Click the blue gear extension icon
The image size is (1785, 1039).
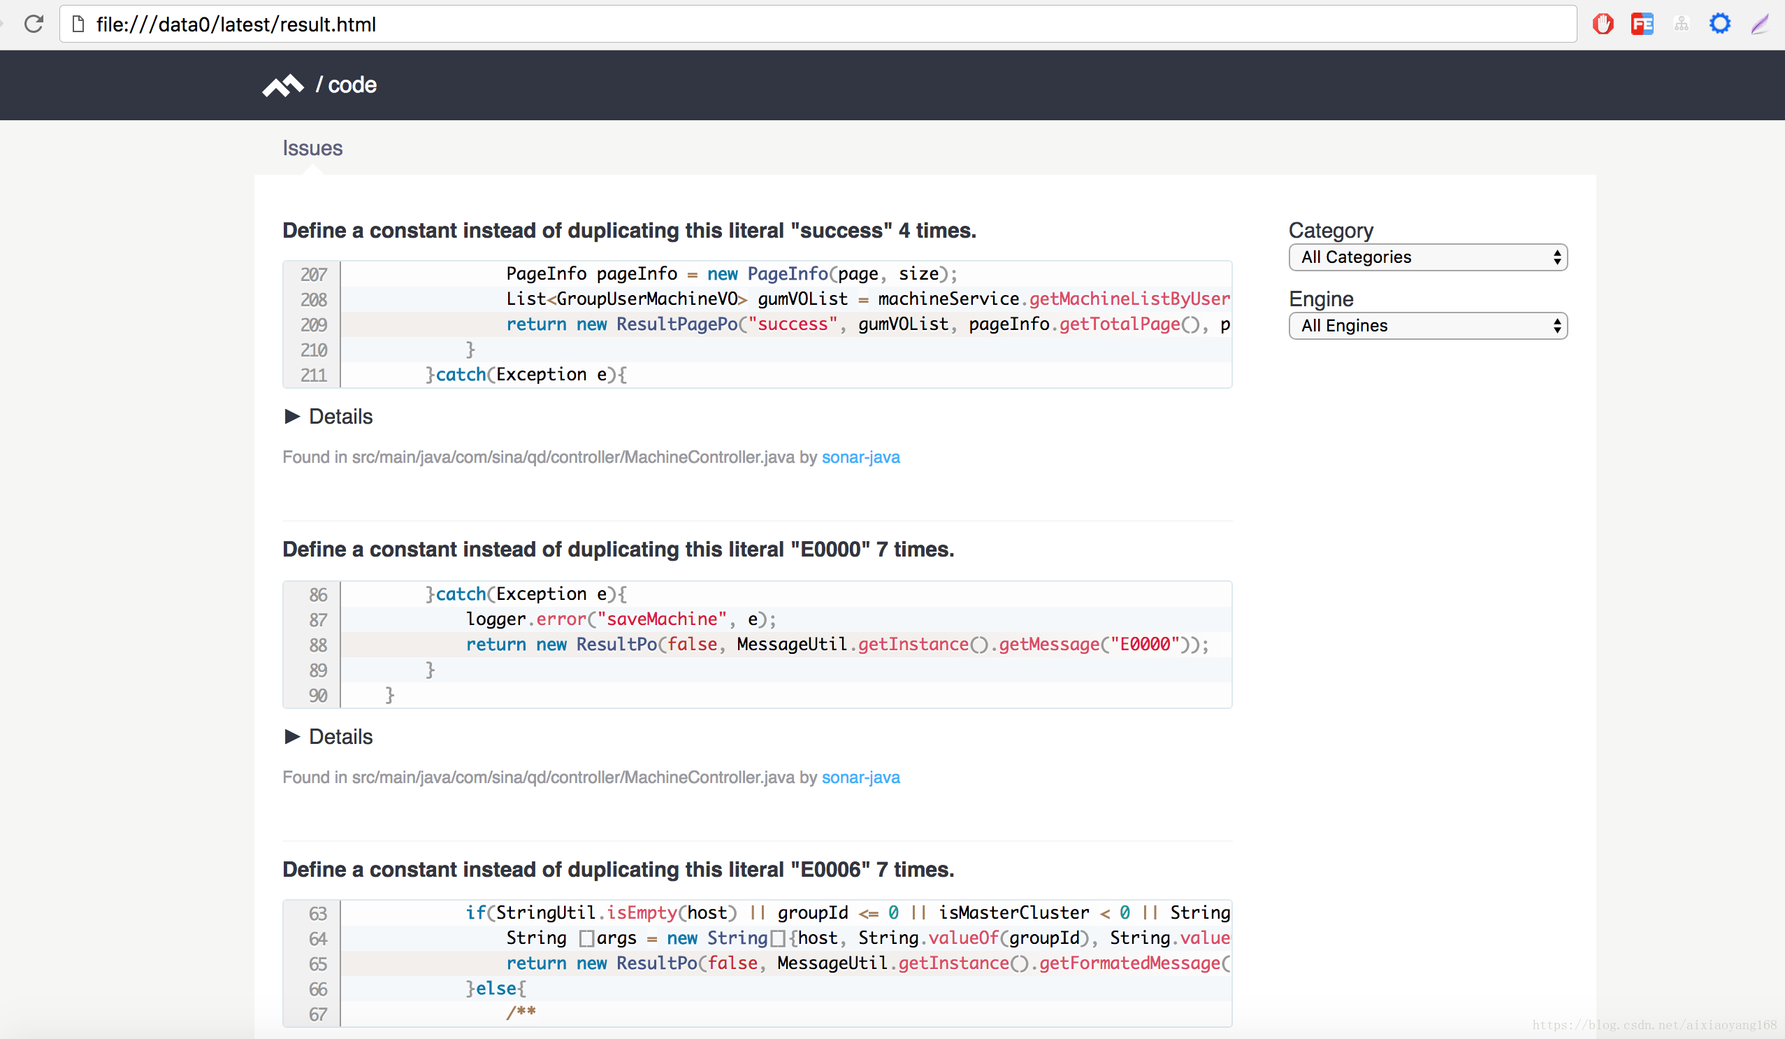(x=1720, y=24)
